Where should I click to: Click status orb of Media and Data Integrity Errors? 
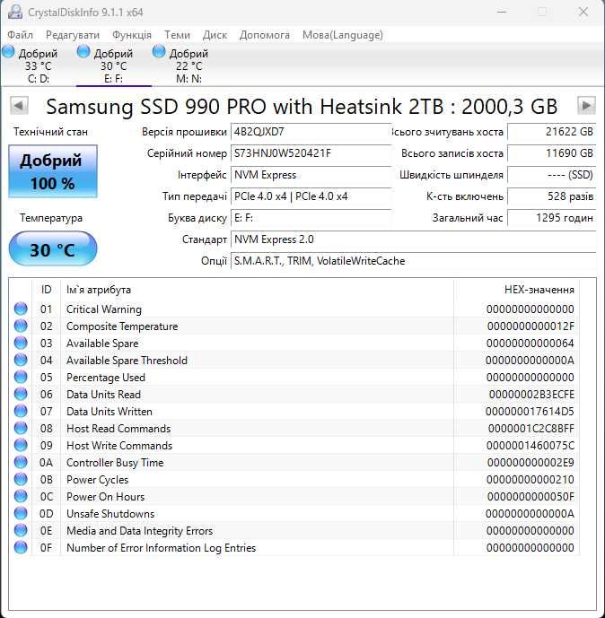21,530
